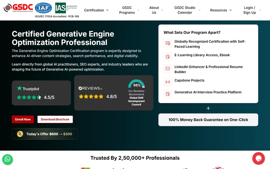Click the REVIEWS.io yellow star rating
270x169 pixels.
[91, 96]
